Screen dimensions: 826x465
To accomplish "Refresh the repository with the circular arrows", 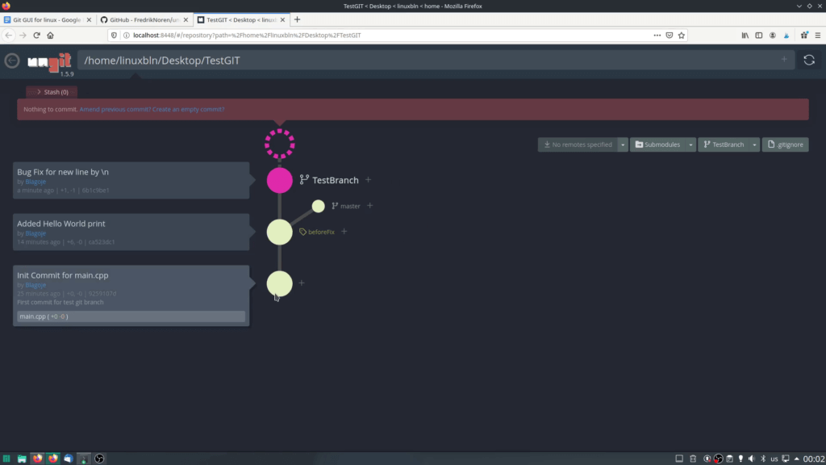I will (809, 60).
